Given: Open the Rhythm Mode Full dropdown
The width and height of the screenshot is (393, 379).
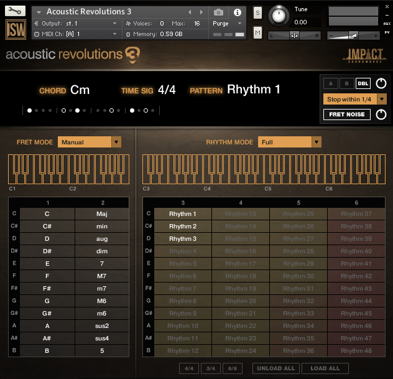Looking at the screenshot, I should click(290, 142).
